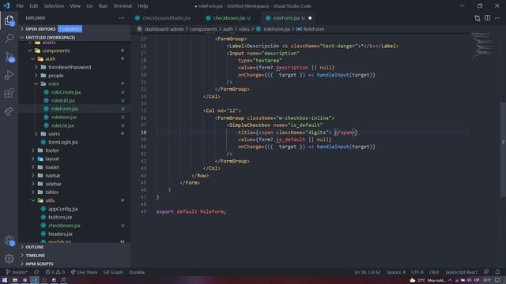Click the VS Code logo in title bar

click(6, 6)
